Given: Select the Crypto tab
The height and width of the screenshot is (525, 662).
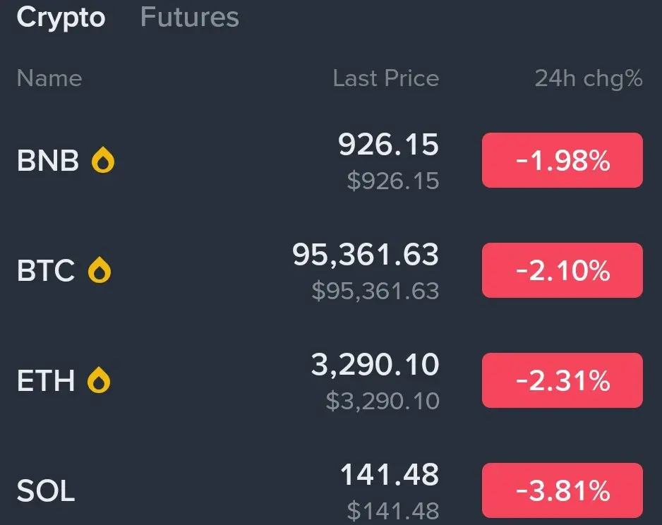Looking at the screenshot, I should [61, 17].
